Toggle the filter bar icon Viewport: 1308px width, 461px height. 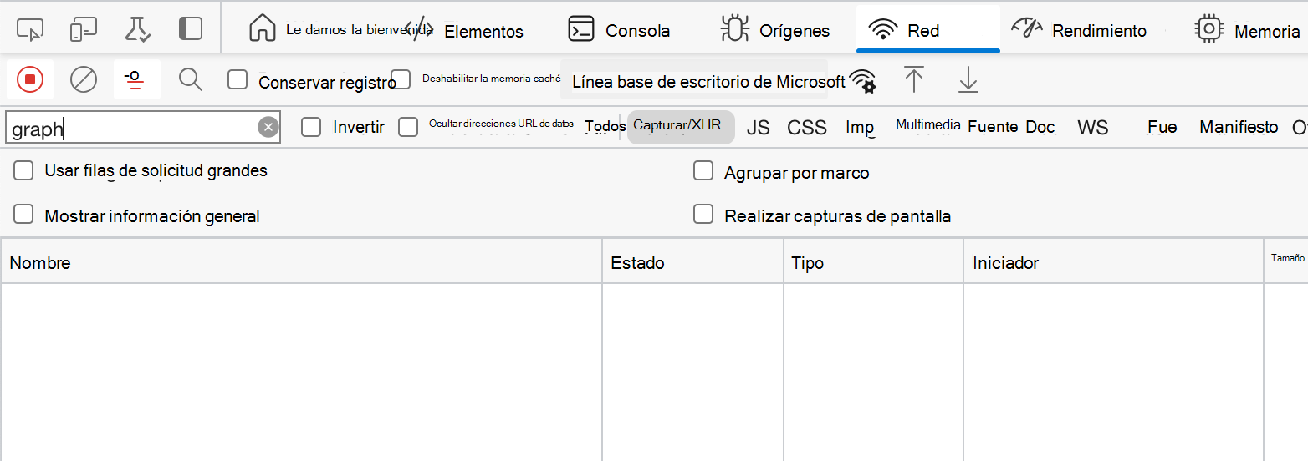(x=137, y=79)
